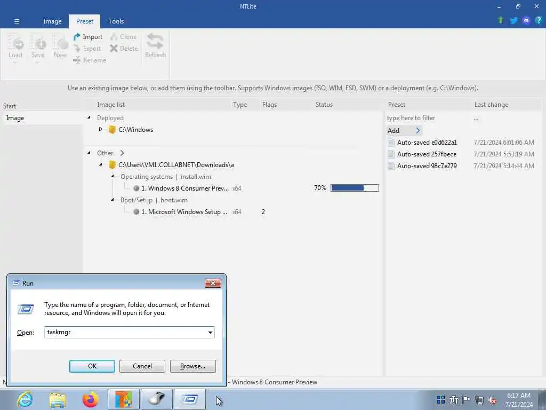Viewport: 546px width, 410px height.
Task: Click the Windows 8 Consumer Preview status dot
Action: [x=136, y=188]
